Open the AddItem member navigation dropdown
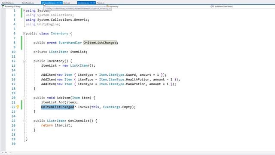The width and height of the screenshot is (275, 155). (x=243, y=6)
